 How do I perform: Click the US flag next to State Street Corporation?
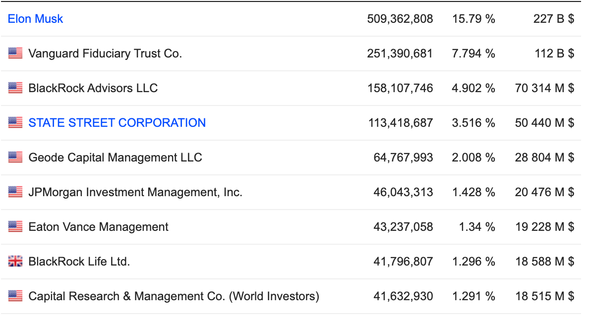[x=15, y=123]
